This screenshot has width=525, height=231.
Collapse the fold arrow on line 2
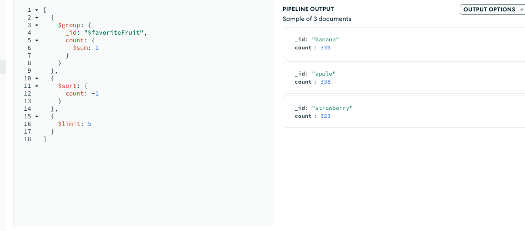tap(37, 18)
